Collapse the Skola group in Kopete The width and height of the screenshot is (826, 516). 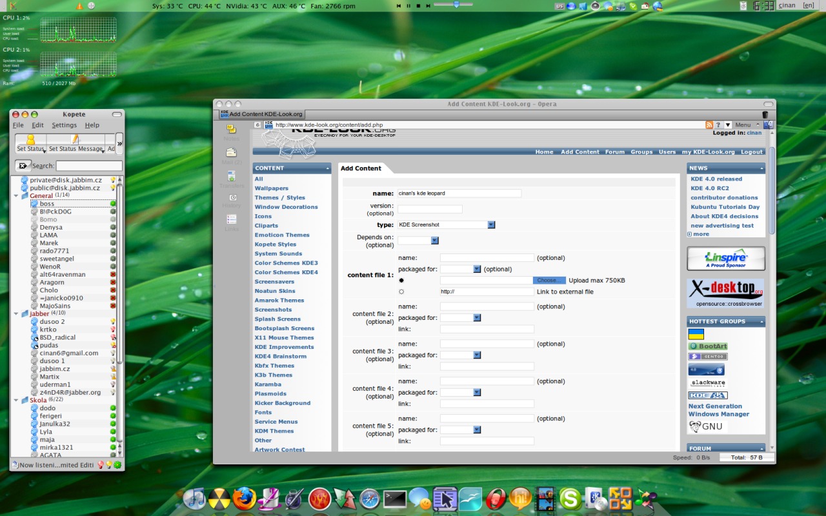[x=16, y=400]
